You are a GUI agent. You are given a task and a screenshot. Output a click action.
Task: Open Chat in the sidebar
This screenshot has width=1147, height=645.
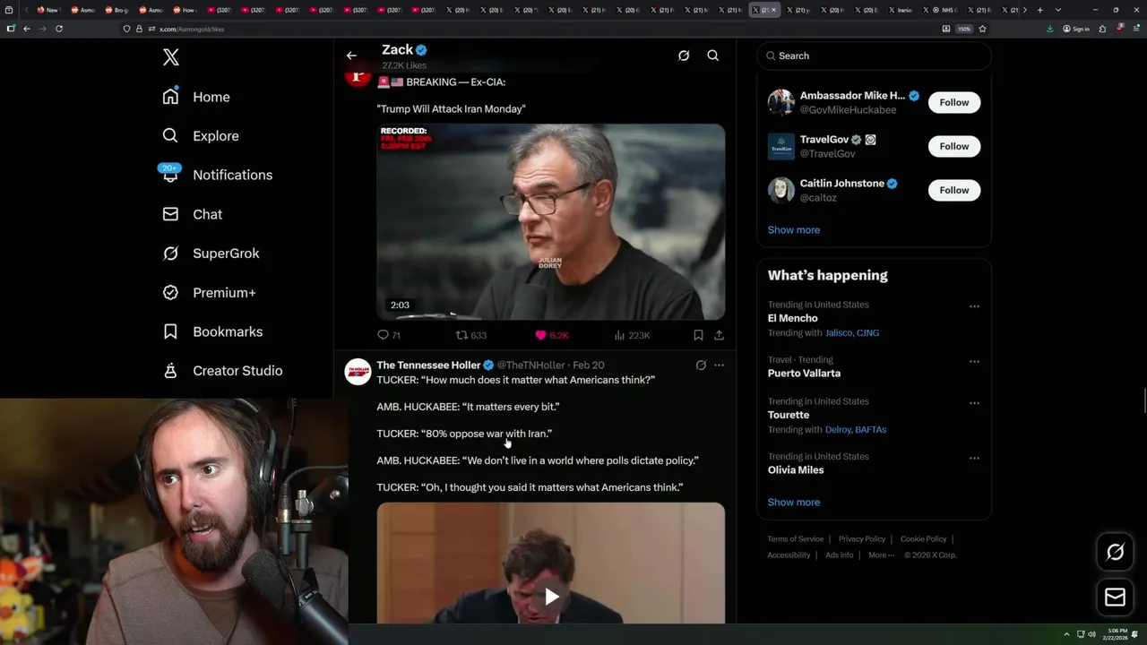[192, 214]
